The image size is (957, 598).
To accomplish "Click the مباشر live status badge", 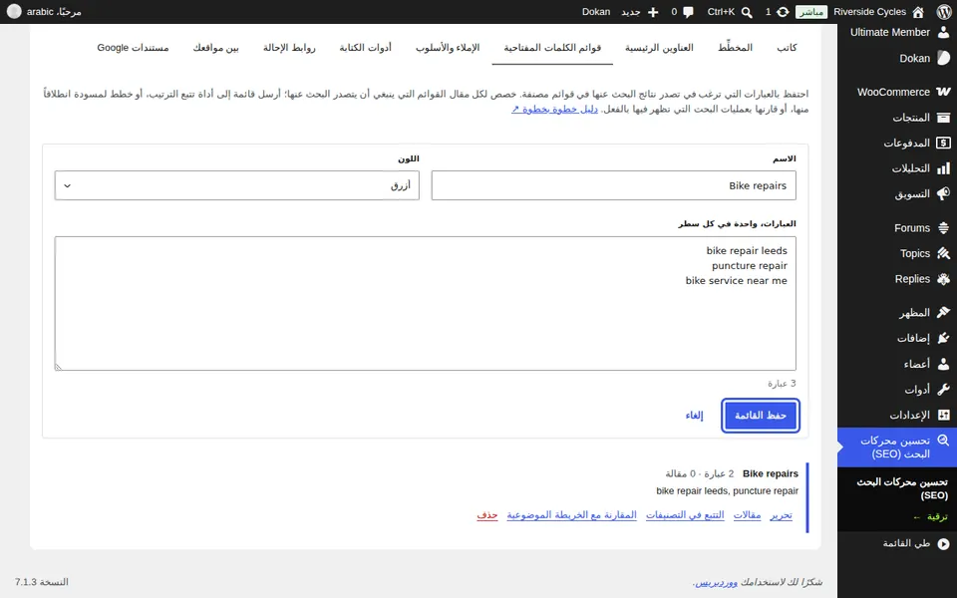I will 811,12.
